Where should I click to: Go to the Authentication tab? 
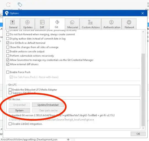point(111,24)
